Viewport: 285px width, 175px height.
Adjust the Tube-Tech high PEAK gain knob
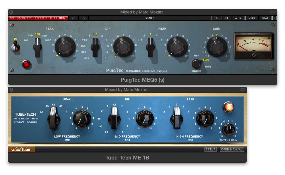pyautogui.click(x=205, y=119)
